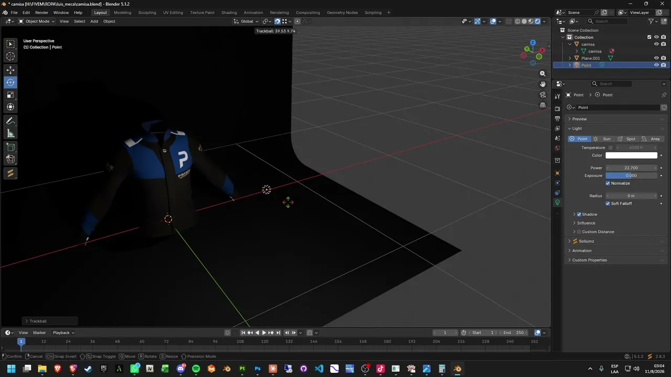This screenshot has height=377, width=671.
Task: Choose the Move tool in viewport toolbar
Action: 10,70
